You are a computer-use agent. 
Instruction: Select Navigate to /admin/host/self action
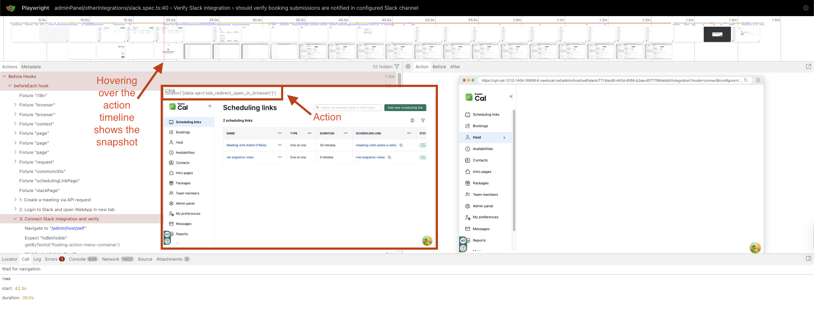coord(55,228)
